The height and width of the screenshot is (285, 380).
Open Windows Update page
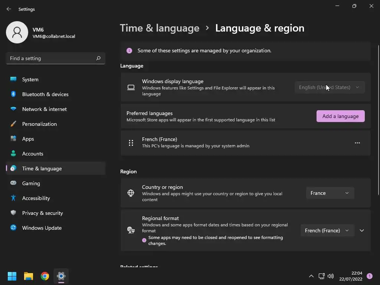56,227
